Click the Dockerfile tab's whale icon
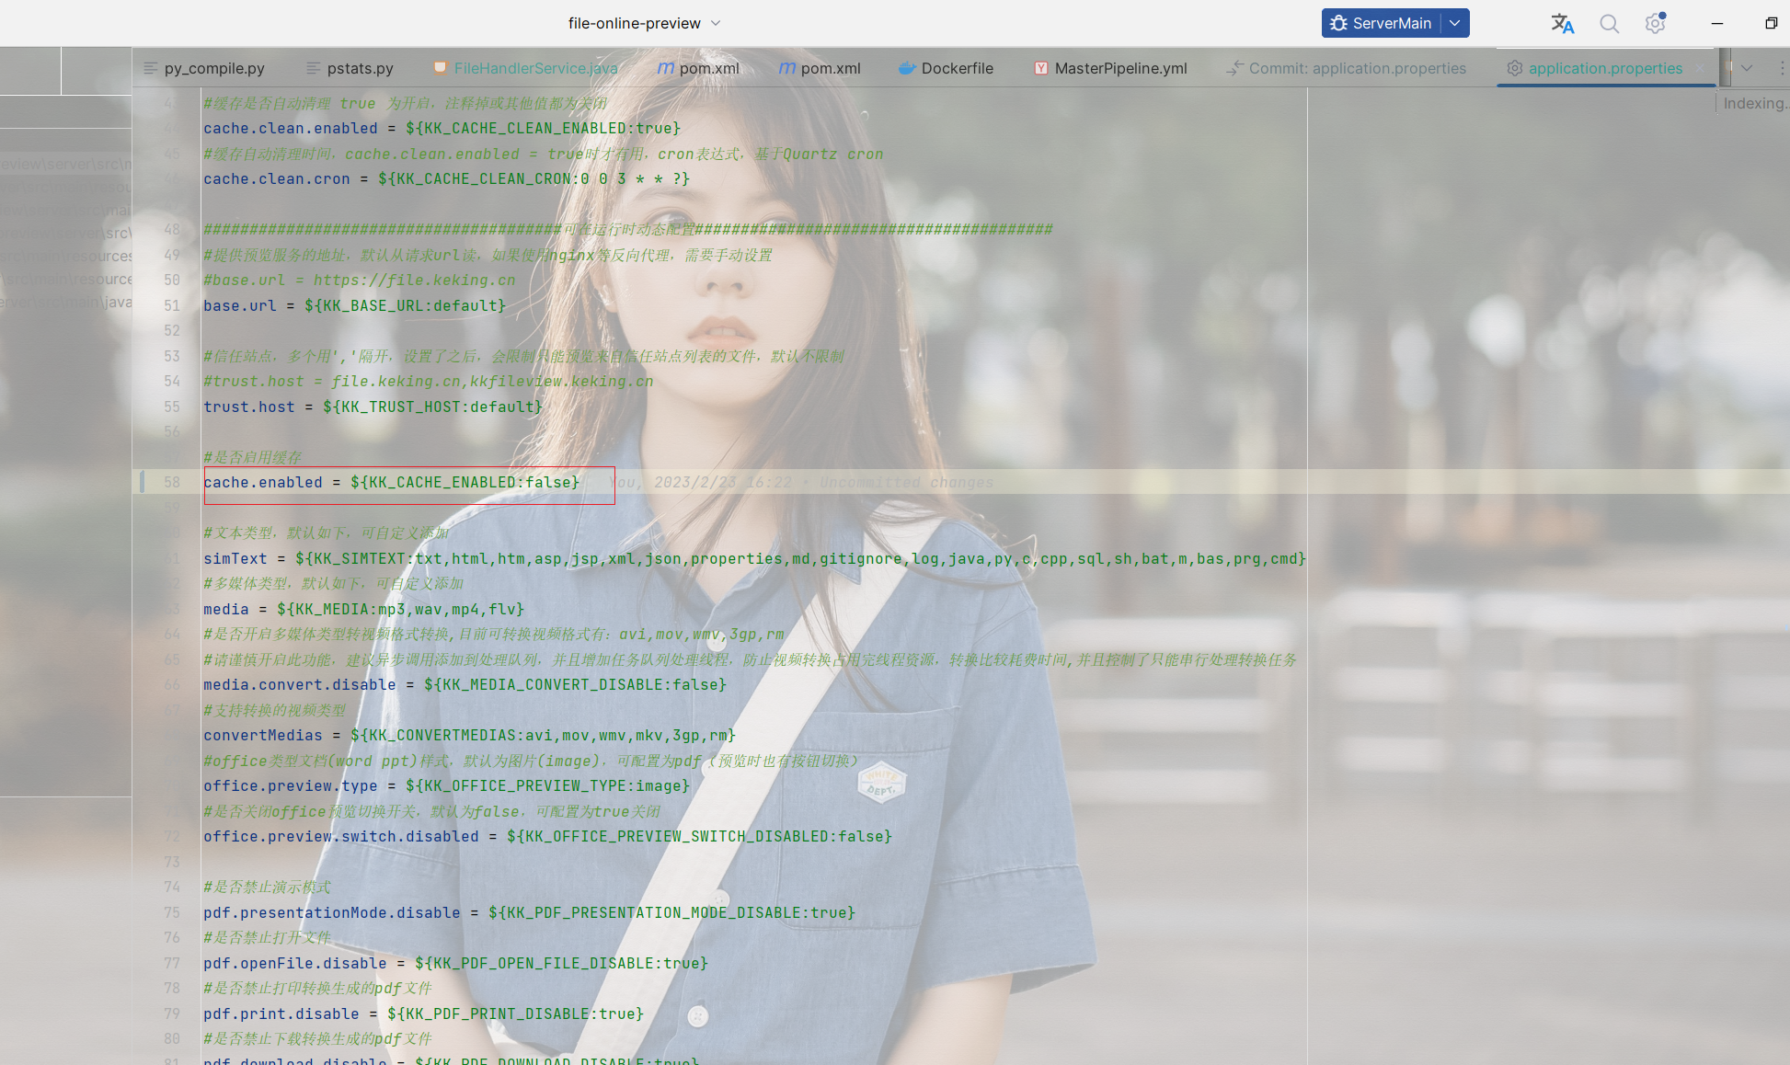This screenshot has height=1065, width=1790. click(907, 68)
